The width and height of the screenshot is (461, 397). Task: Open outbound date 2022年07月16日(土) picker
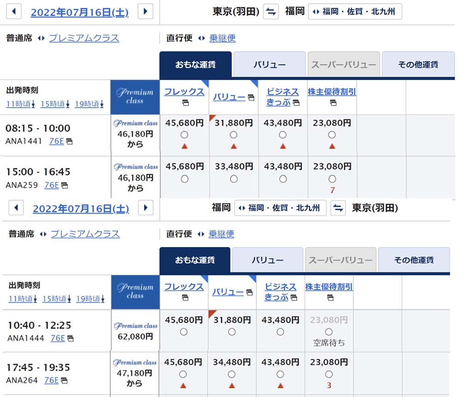tap(80, 12)
